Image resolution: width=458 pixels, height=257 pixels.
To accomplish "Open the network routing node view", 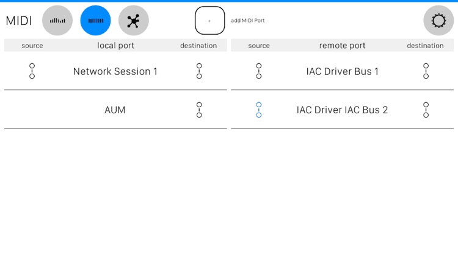I will tap(134, 20).
